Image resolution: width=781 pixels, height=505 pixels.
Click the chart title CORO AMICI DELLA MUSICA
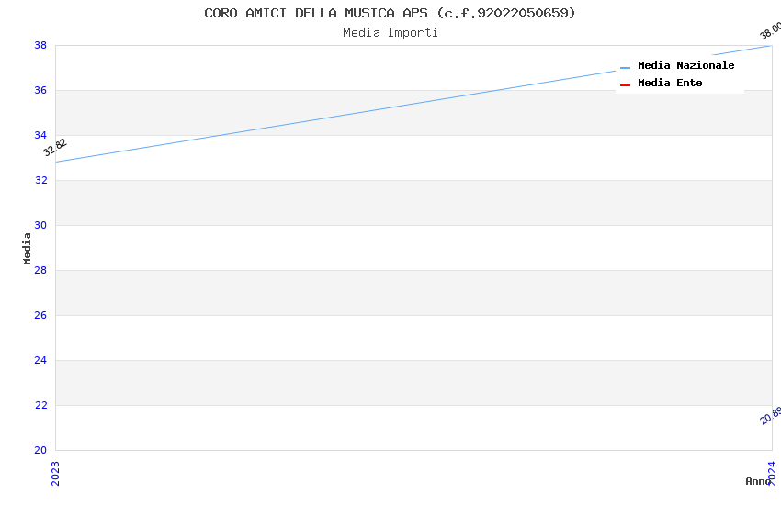pos(390,13)
